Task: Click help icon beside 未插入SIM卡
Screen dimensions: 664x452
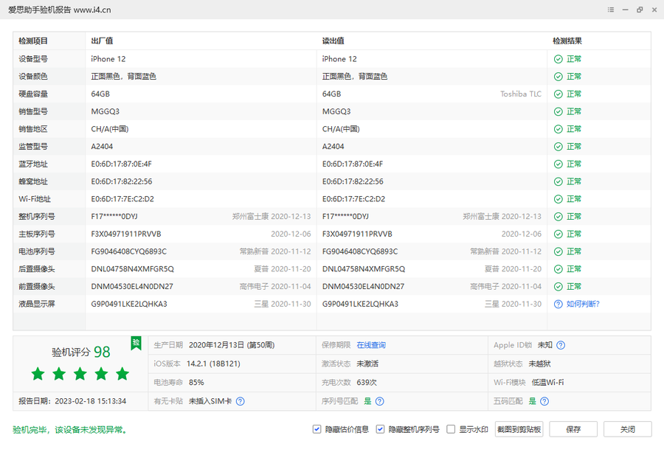Action: [x=240, y=401]
